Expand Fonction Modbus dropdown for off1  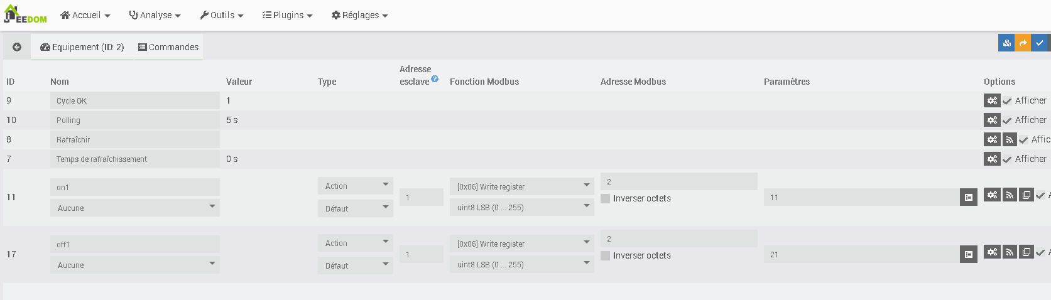point(521,244)
